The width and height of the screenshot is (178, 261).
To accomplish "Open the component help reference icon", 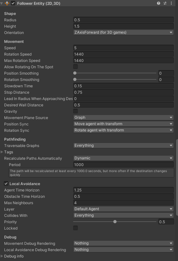I will [x=159, y=3].
